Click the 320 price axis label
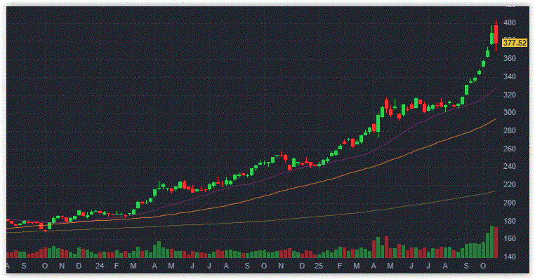 tap(510, 95)
